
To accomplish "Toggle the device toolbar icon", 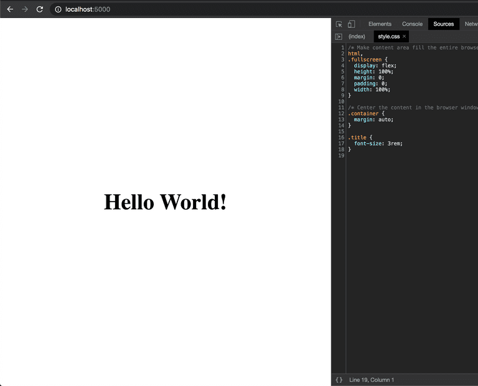I will click(351, 24).
